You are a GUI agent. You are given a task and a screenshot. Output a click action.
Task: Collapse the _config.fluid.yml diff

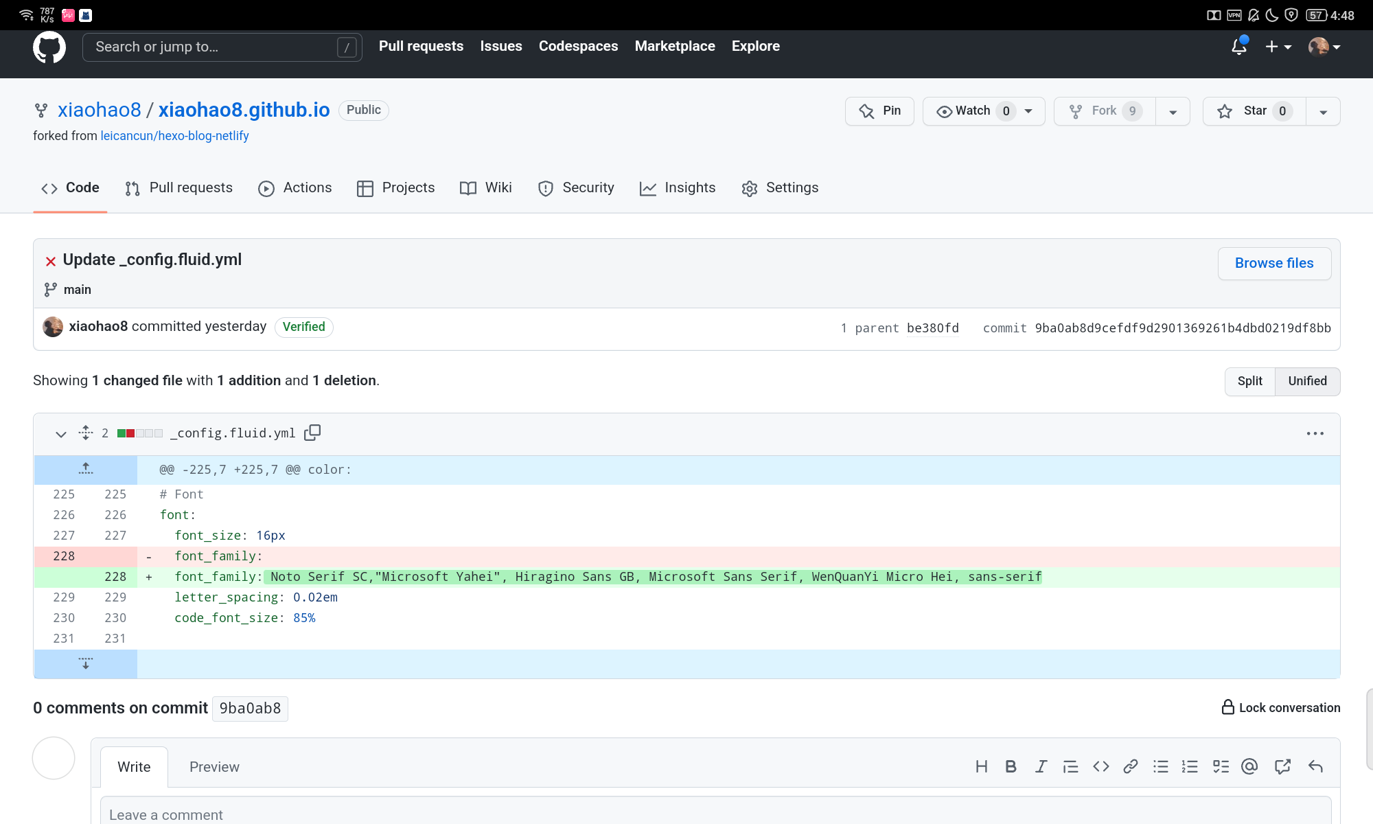click(x=61, y=434)
